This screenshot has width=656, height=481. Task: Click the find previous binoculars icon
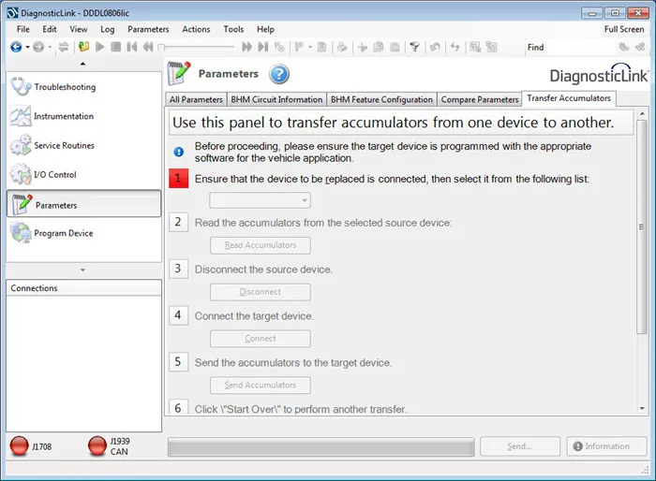click(624, 47)
